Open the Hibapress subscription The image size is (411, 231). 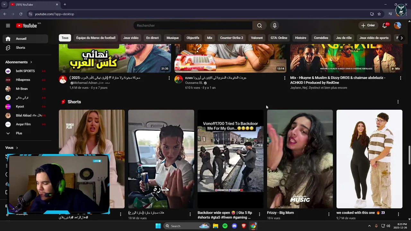coord(25,80)
